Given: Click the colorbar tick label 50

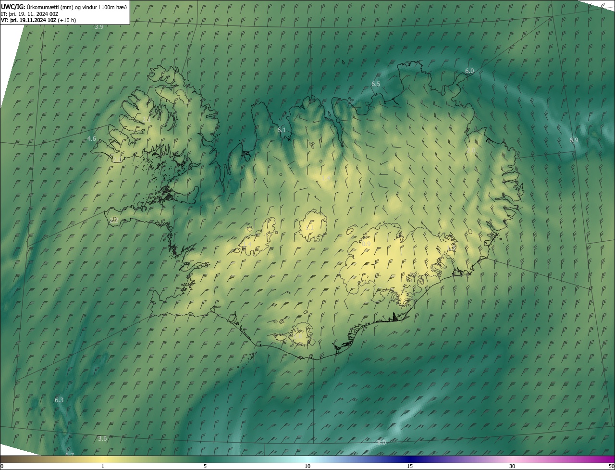Looking at the screenshot, I should [x=611, y=467].
